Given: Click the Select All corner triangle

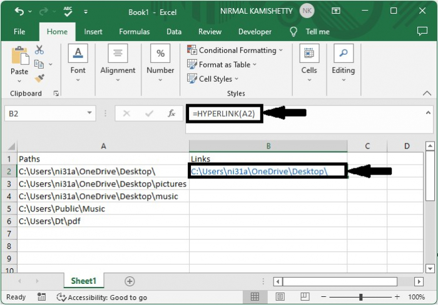Looking at the screenshot, I should pyautogui.click(x=11, y=146).
